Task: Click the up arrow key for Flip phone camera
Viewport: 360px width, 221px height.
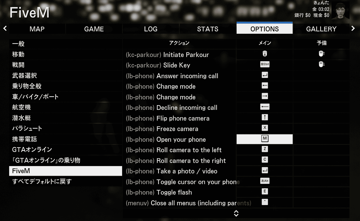Action: (265, 117)
